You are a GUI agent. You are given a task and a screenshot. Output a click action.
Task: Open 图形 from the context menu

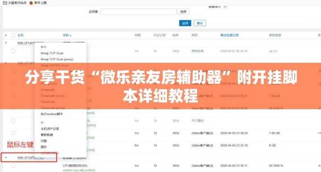point(44,147)
